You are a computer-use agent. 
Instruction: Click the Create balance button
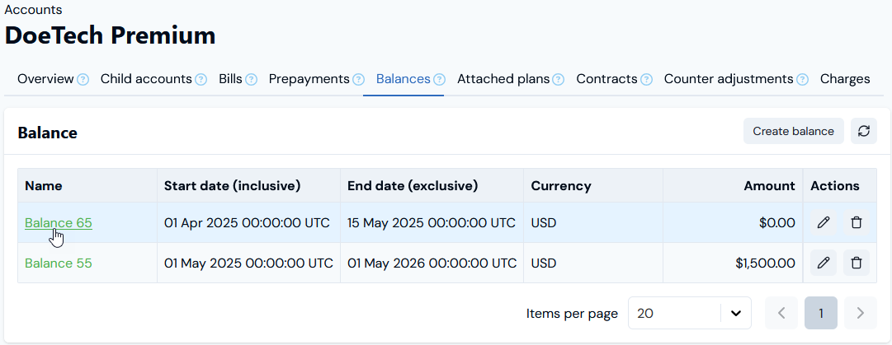coord(794,131)
